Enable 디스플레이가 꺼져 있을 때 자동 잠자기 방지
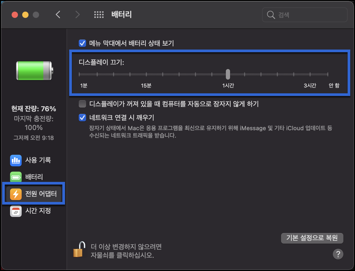Image resolution: width=355 pixels, height=271 pixels. point(82,104)
